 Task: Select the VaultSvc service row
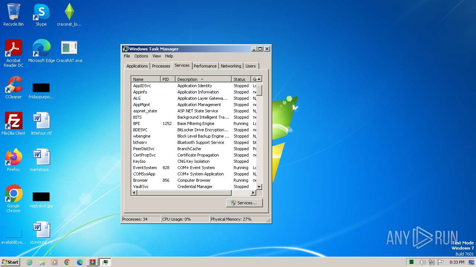coord(194,187)
